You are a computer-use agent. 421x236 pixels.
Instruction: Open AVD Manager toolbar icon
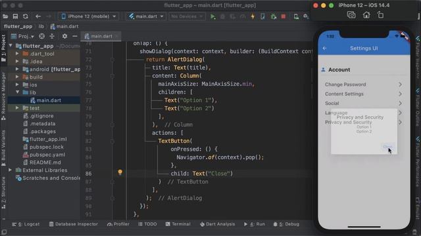pos(296,16)
